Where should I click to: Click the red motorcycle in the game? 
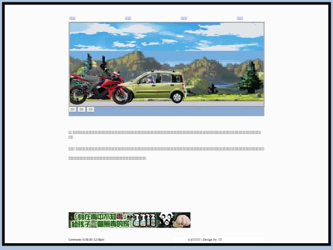point(100,88)
